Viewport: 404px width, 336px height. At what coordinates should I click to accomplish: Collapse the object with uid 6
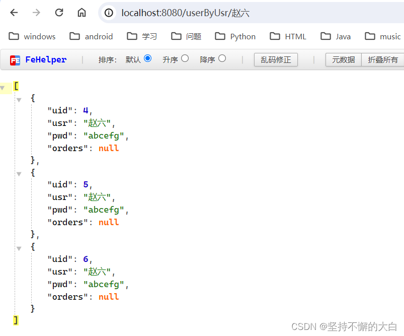pyautogui.click(x=19, y=248)
